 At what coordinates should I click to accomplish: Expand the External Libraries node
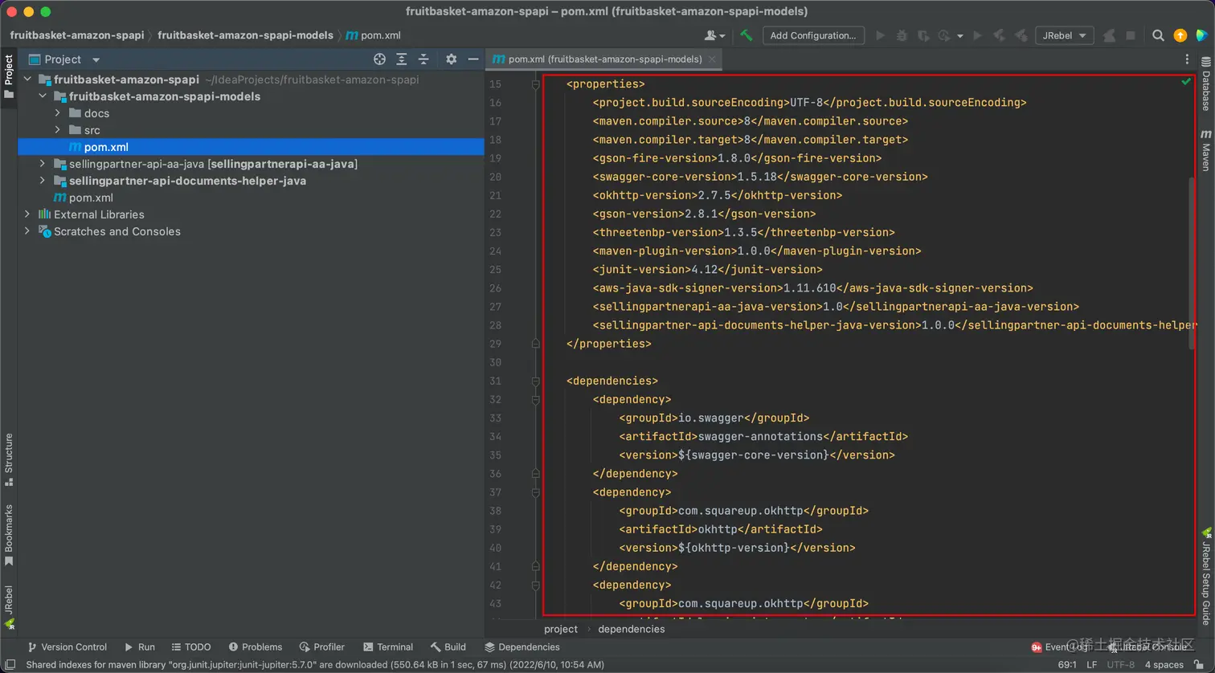click(27, 214)
